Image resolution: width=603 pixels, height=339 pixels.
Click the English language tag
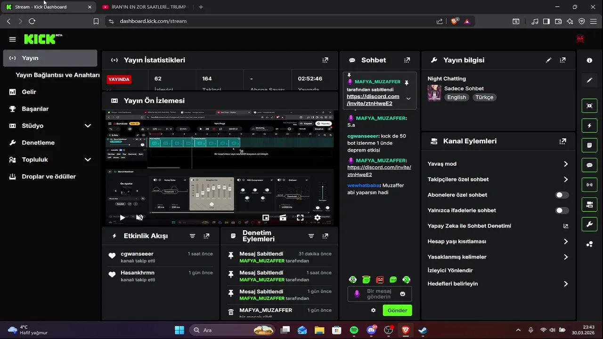pyautogui.click(x=456, y=97)
